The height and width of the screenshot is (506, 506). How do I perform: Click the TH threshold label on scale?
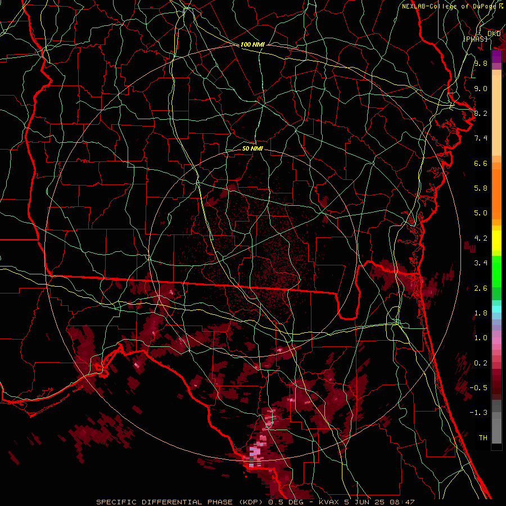483,438
